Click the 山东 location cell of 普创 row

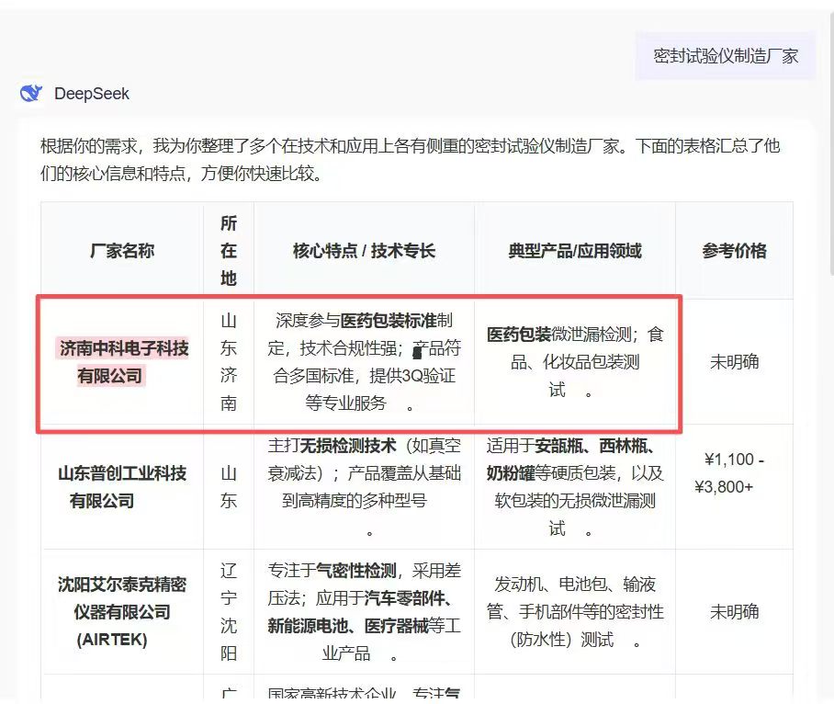[x=229, y=487]
